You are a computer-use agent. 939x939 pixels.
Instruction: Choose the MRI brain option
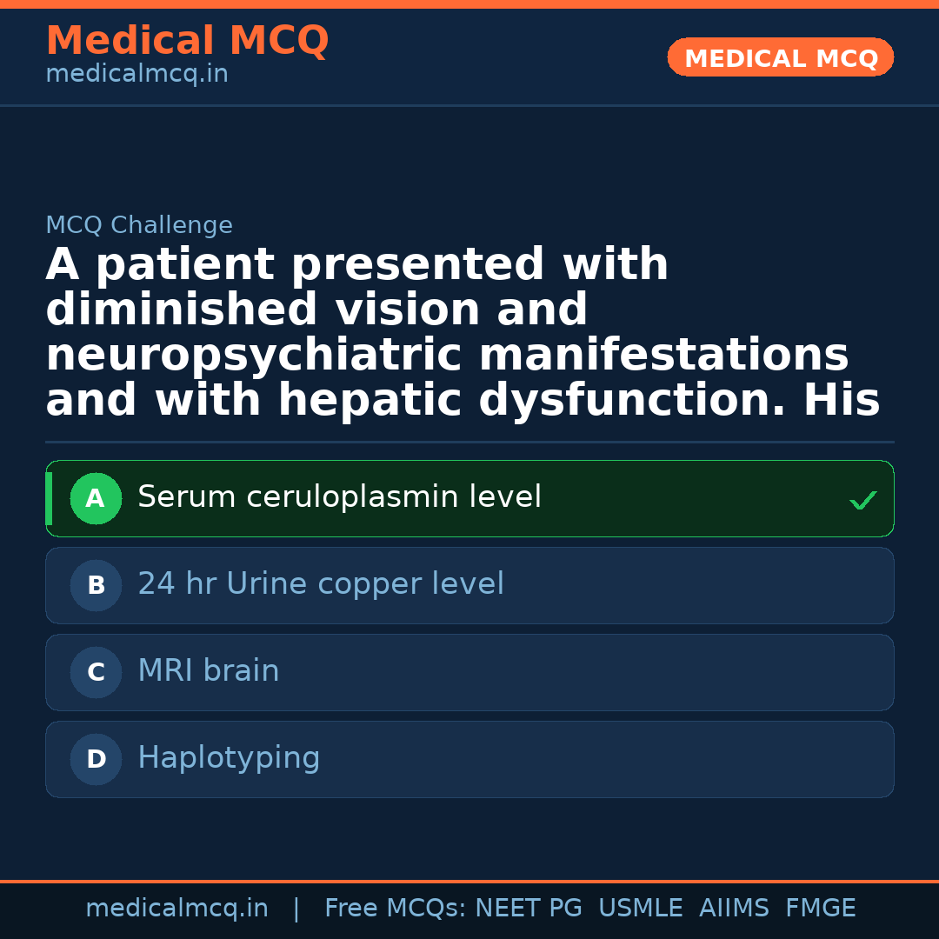(209, 672)
